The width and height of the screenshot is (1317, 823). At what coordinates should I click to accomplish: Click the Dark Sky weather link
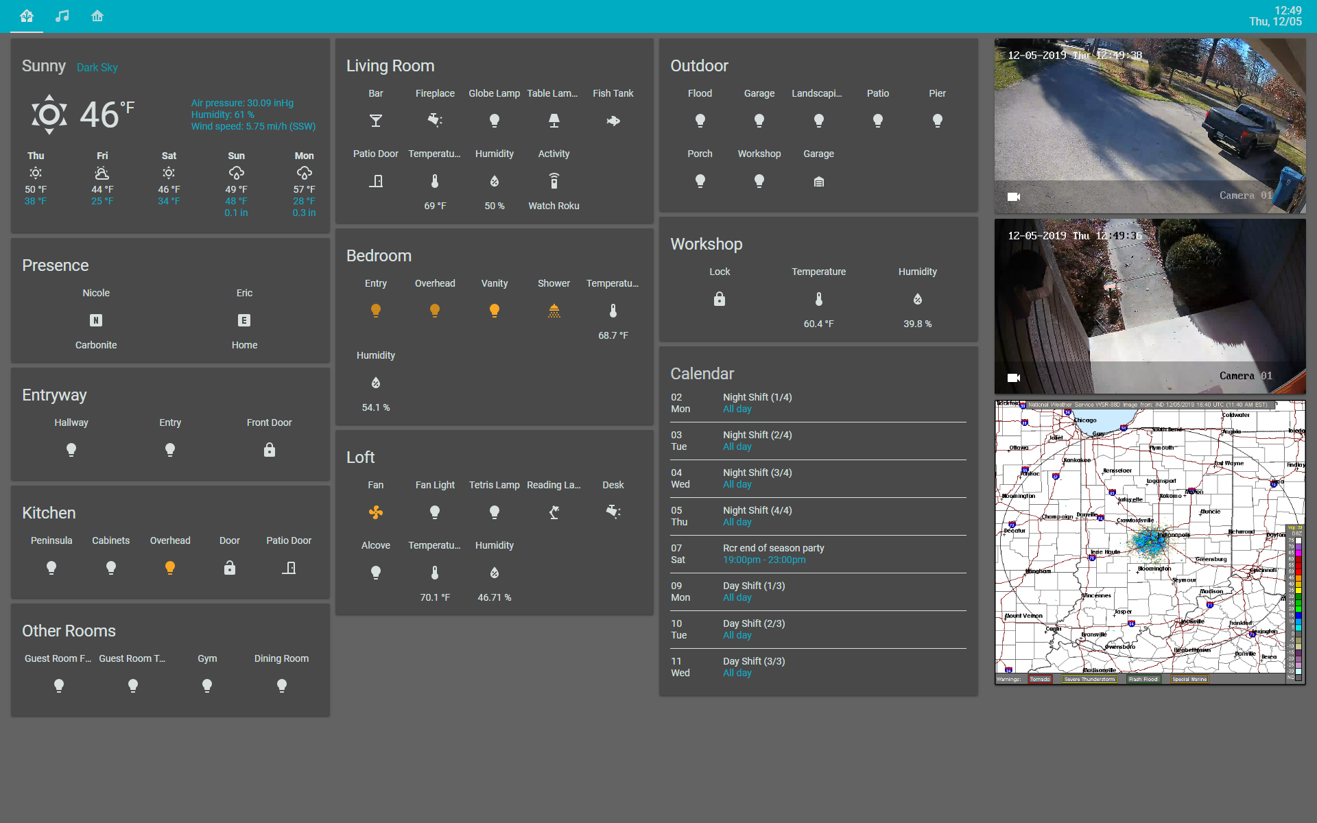pyautogui.click(x=95, y=67)
